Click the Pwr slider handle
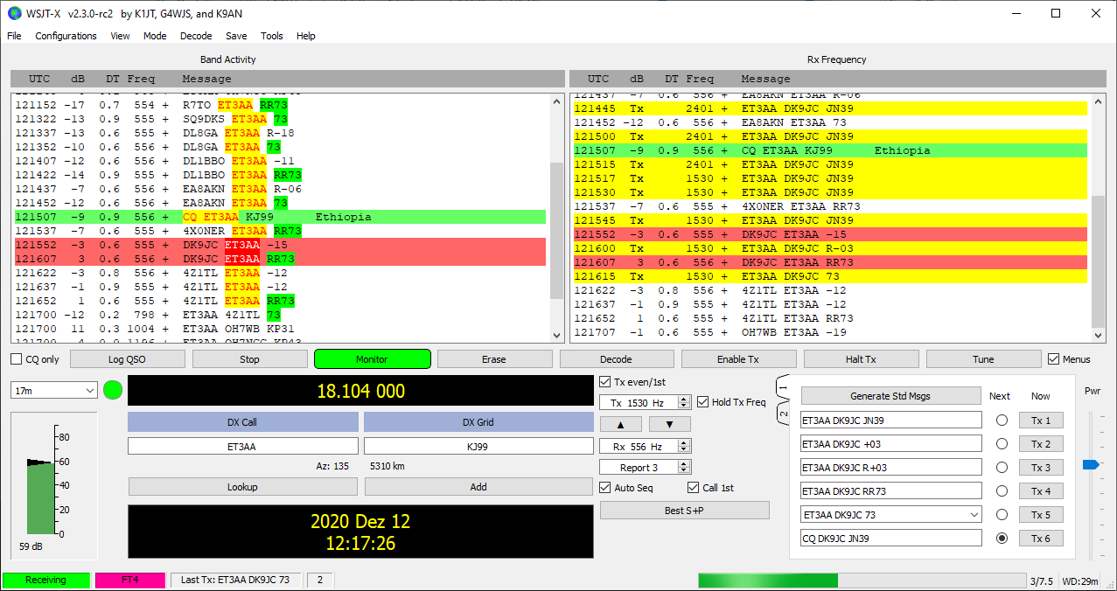Screen dimensions: 1117x591 pyautogui.click(x=1090, y=464)
